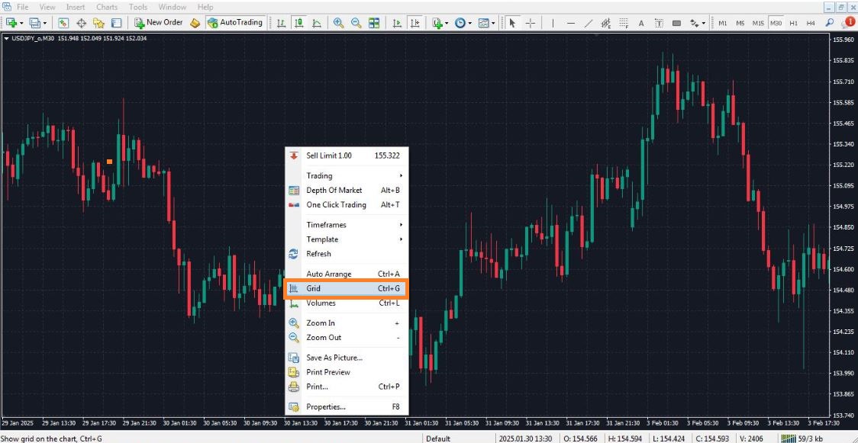The image size is (858, 443).
Task: Switch to the M30 timeframe
Action: tap(776, 23)
